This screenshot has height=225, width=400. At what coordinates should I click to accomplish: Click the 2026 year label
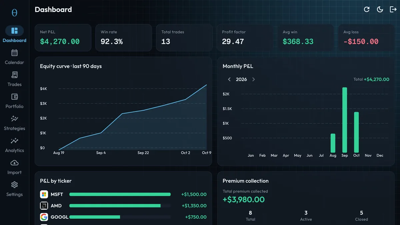(241, 79)
